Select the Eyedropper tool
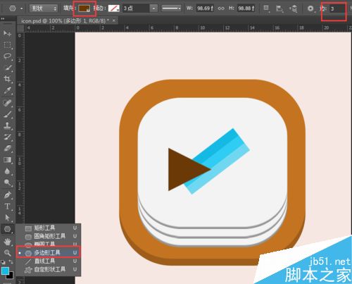The height and width of the screenshot is (284, 352). (7, 91)
